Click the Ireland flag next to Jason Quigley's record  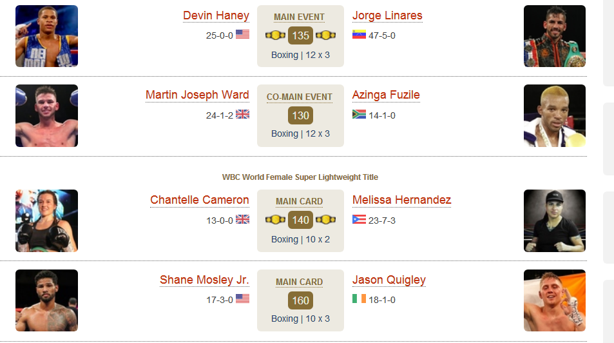click(x=359, y=299)
